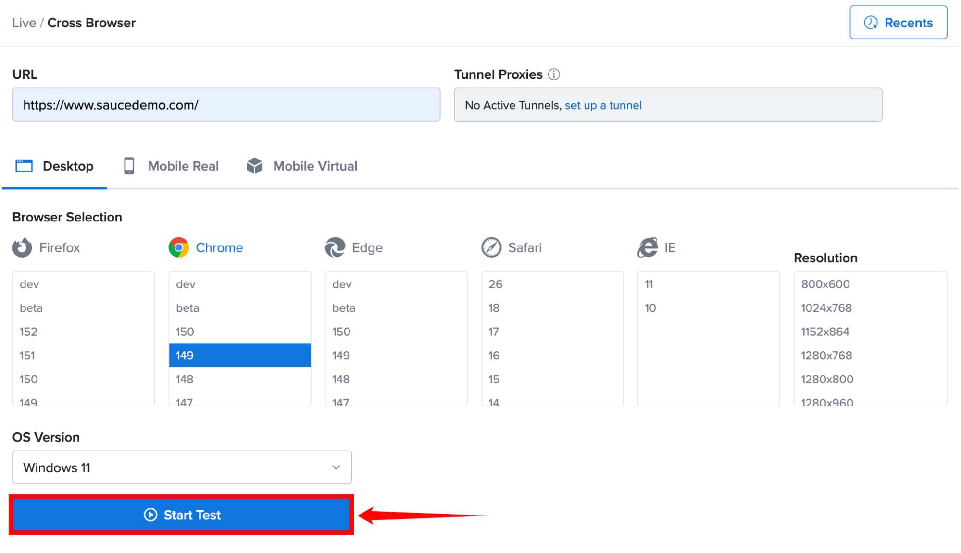Select Edge version 148
Image resolution: width=961 pixels, height=553 pixels.
pyautogui.click(x=396, y=379)
